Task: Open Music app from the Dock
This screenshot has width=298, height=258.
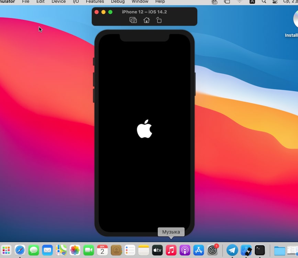Action: (171, 250)
